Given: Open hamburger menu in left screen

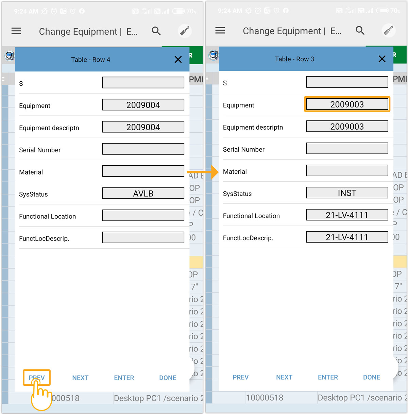Looking at the screenshot, I should (x=16, y=31).
